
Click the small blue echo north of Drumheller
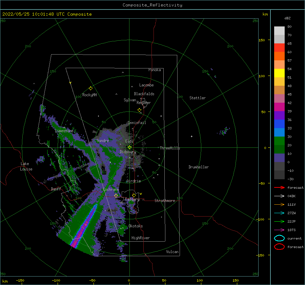[224, 131]
